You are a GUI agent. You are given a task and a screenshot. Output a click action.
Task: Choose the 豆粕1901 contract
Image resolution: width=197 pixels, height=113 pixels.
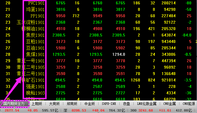click(35, 41)
